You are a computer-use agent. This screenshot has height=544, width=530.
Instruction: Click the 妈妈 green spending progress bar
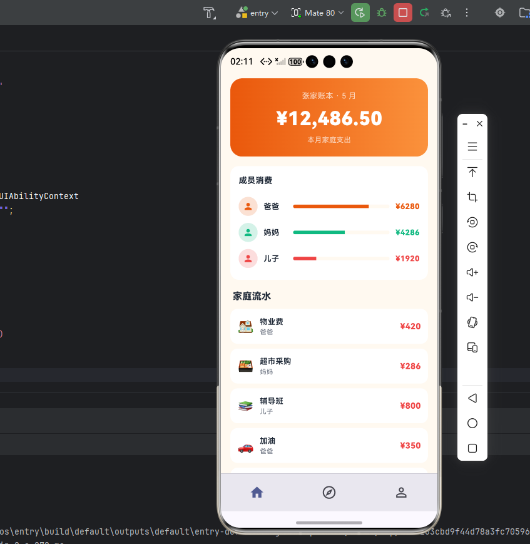pyautogui.click(x=341, y=232)
